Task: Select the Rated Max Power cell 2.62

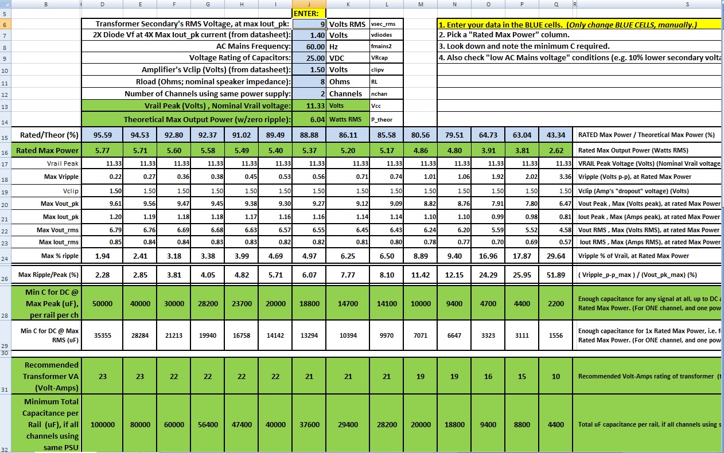Action: (x=555, y=150)
